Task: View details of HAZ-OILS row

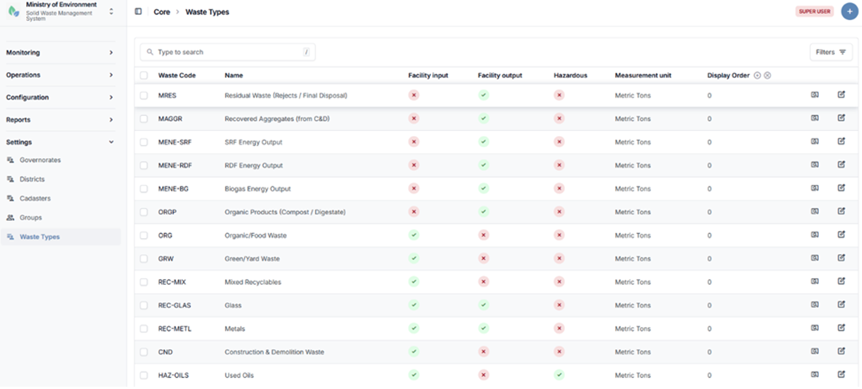Action: (x=814, y=374)
